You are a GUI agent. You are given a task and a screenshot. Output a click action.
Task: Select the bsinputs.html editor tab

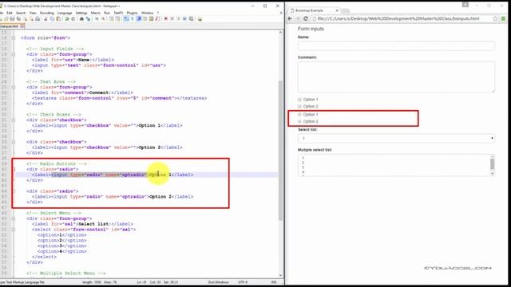(x=12, y=26)
